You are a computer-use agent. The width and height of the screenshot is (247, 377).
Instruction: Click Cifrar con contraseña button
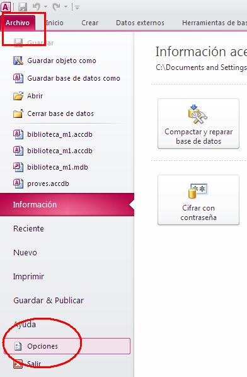[198, 200]
